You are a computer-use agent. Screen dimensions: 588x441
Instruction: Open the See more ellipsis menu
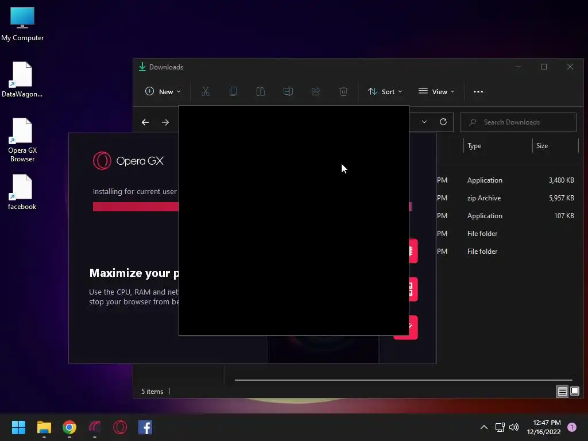click(478, 91)
